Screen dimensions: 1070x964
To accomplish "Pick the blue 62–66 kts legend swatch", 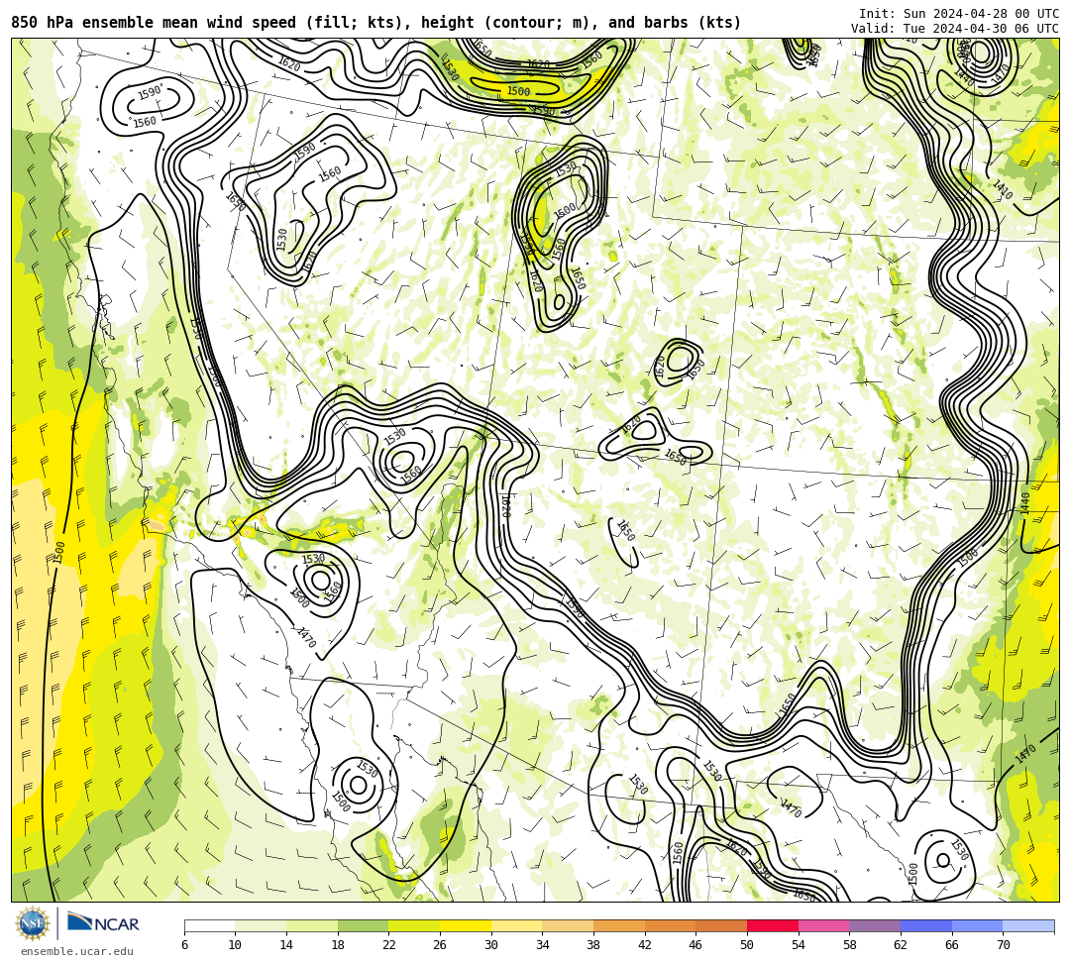I will coord(926,925).
